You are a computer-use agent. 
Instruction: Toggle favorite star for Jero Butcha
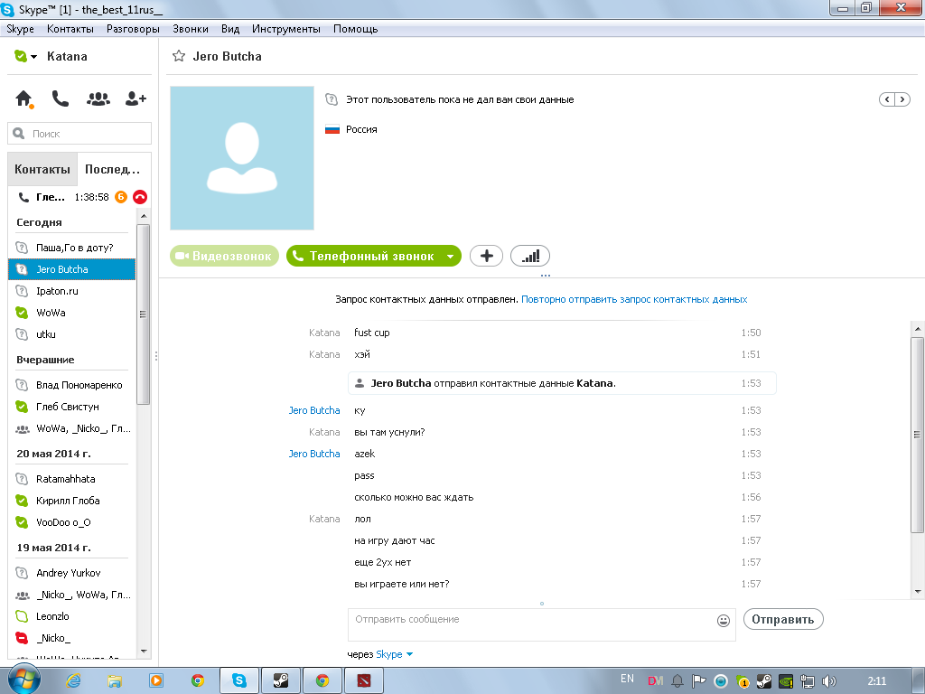[178, 56]
